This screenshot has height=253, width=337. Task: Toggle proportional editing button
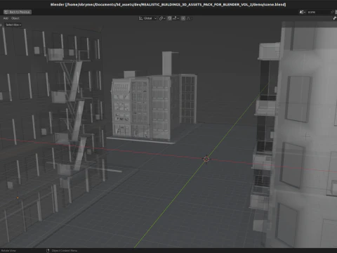tap(183, 18)
